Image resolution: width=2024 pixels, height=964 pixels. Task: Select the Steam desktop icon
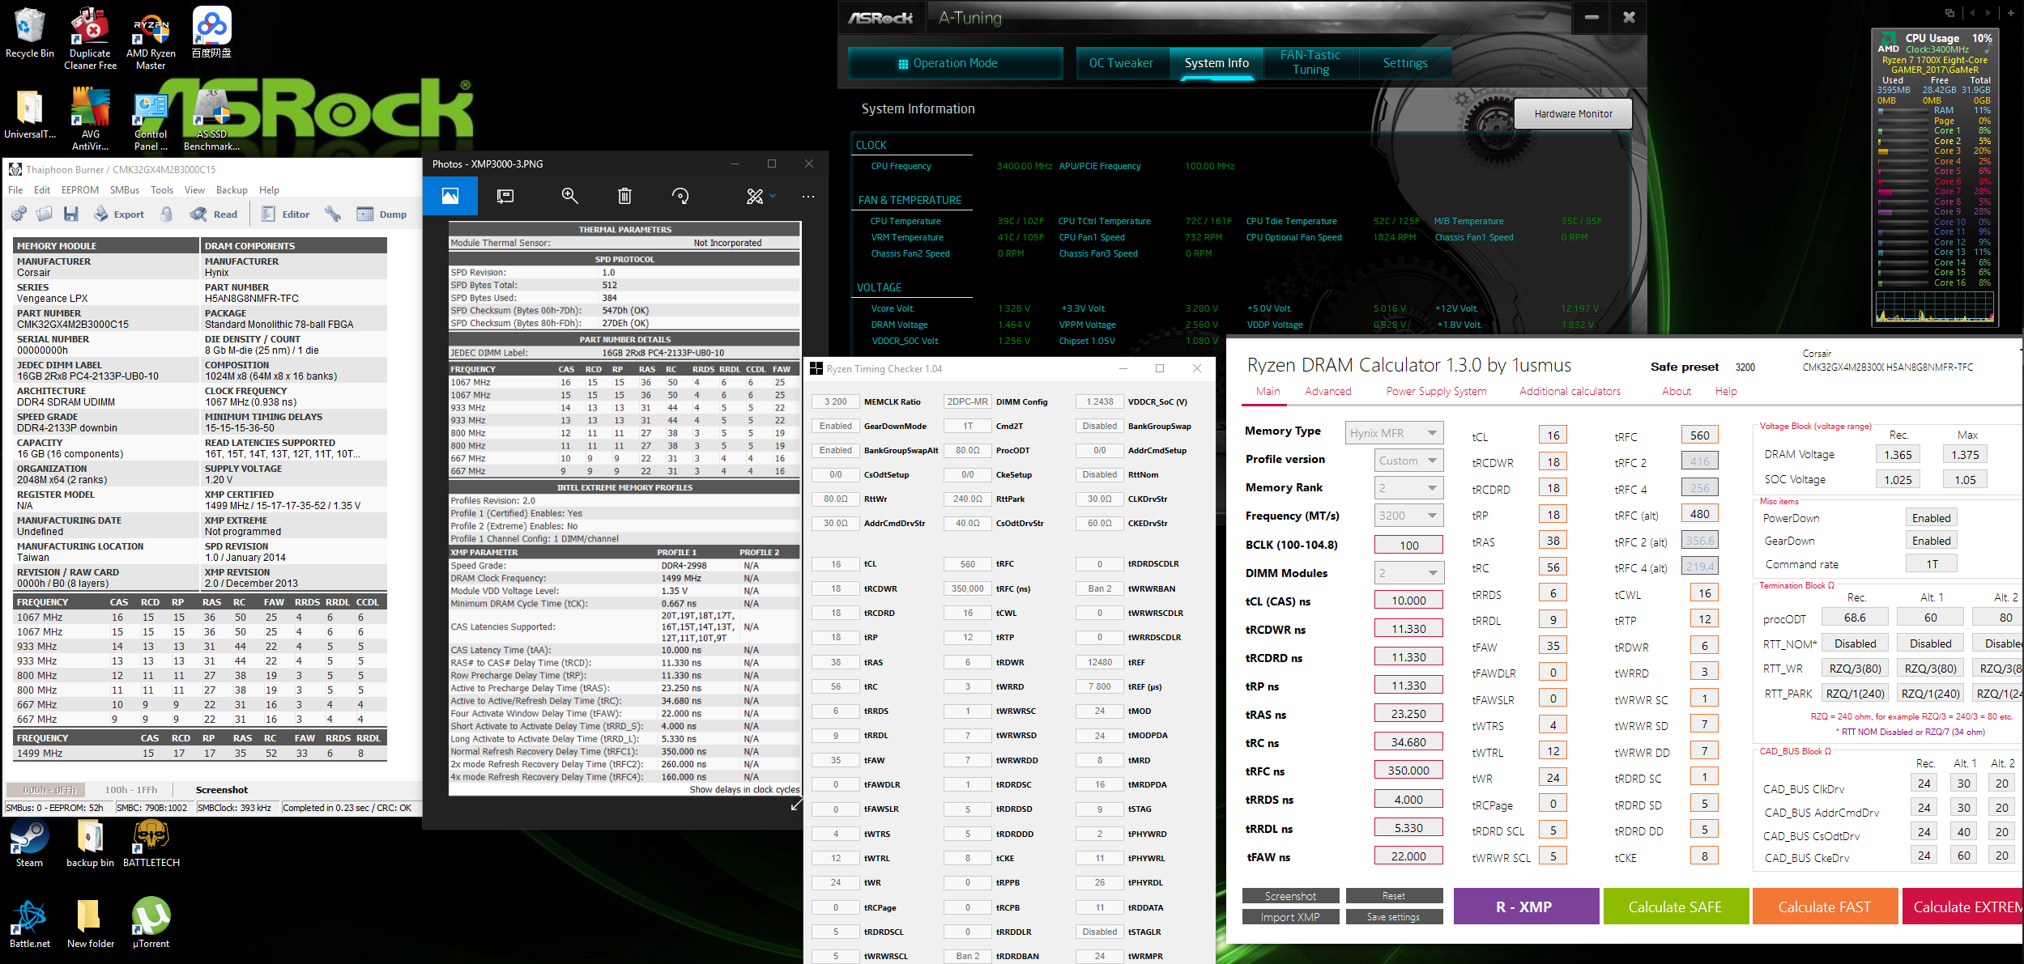click(30, 843)
